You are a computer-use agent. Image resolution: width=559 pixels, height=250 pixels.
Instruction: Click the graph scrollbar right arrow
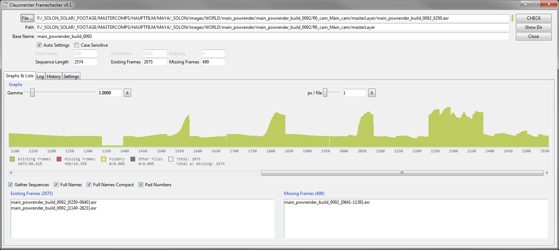coord(547,173)
